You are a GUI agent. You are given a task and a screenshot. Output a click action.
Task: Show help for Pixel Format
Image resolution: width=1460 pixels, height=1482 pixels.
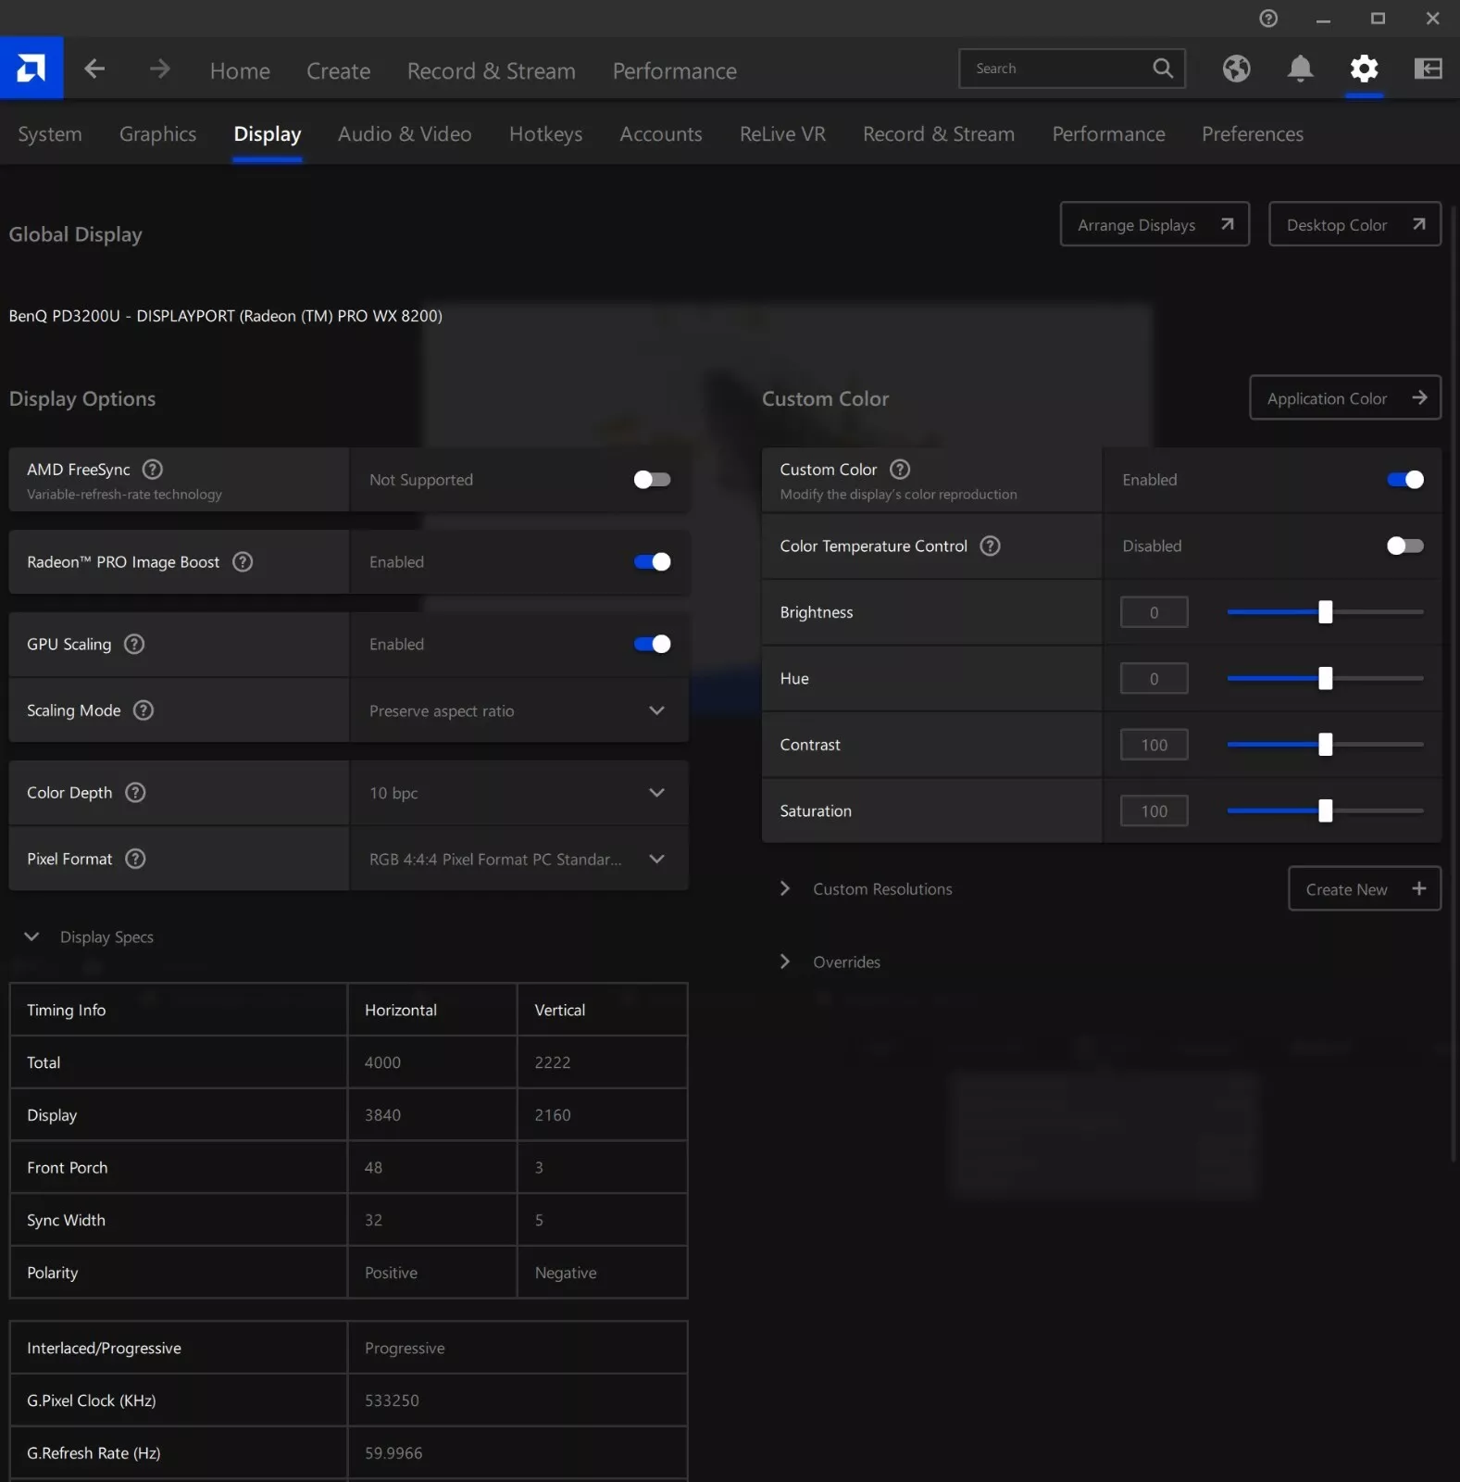click(135, 859)
